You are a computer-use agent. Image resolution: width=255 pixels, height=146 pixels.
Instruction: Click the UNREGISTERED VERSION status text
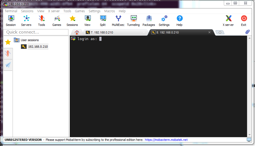tap(23, 140)
